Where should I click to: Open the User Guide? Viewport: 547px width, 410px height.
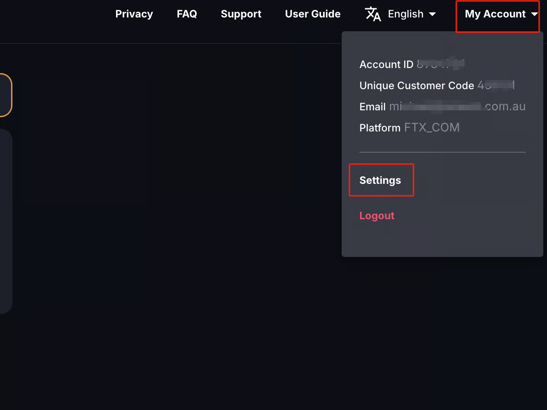pyautogui.click(x=313, y=14)
